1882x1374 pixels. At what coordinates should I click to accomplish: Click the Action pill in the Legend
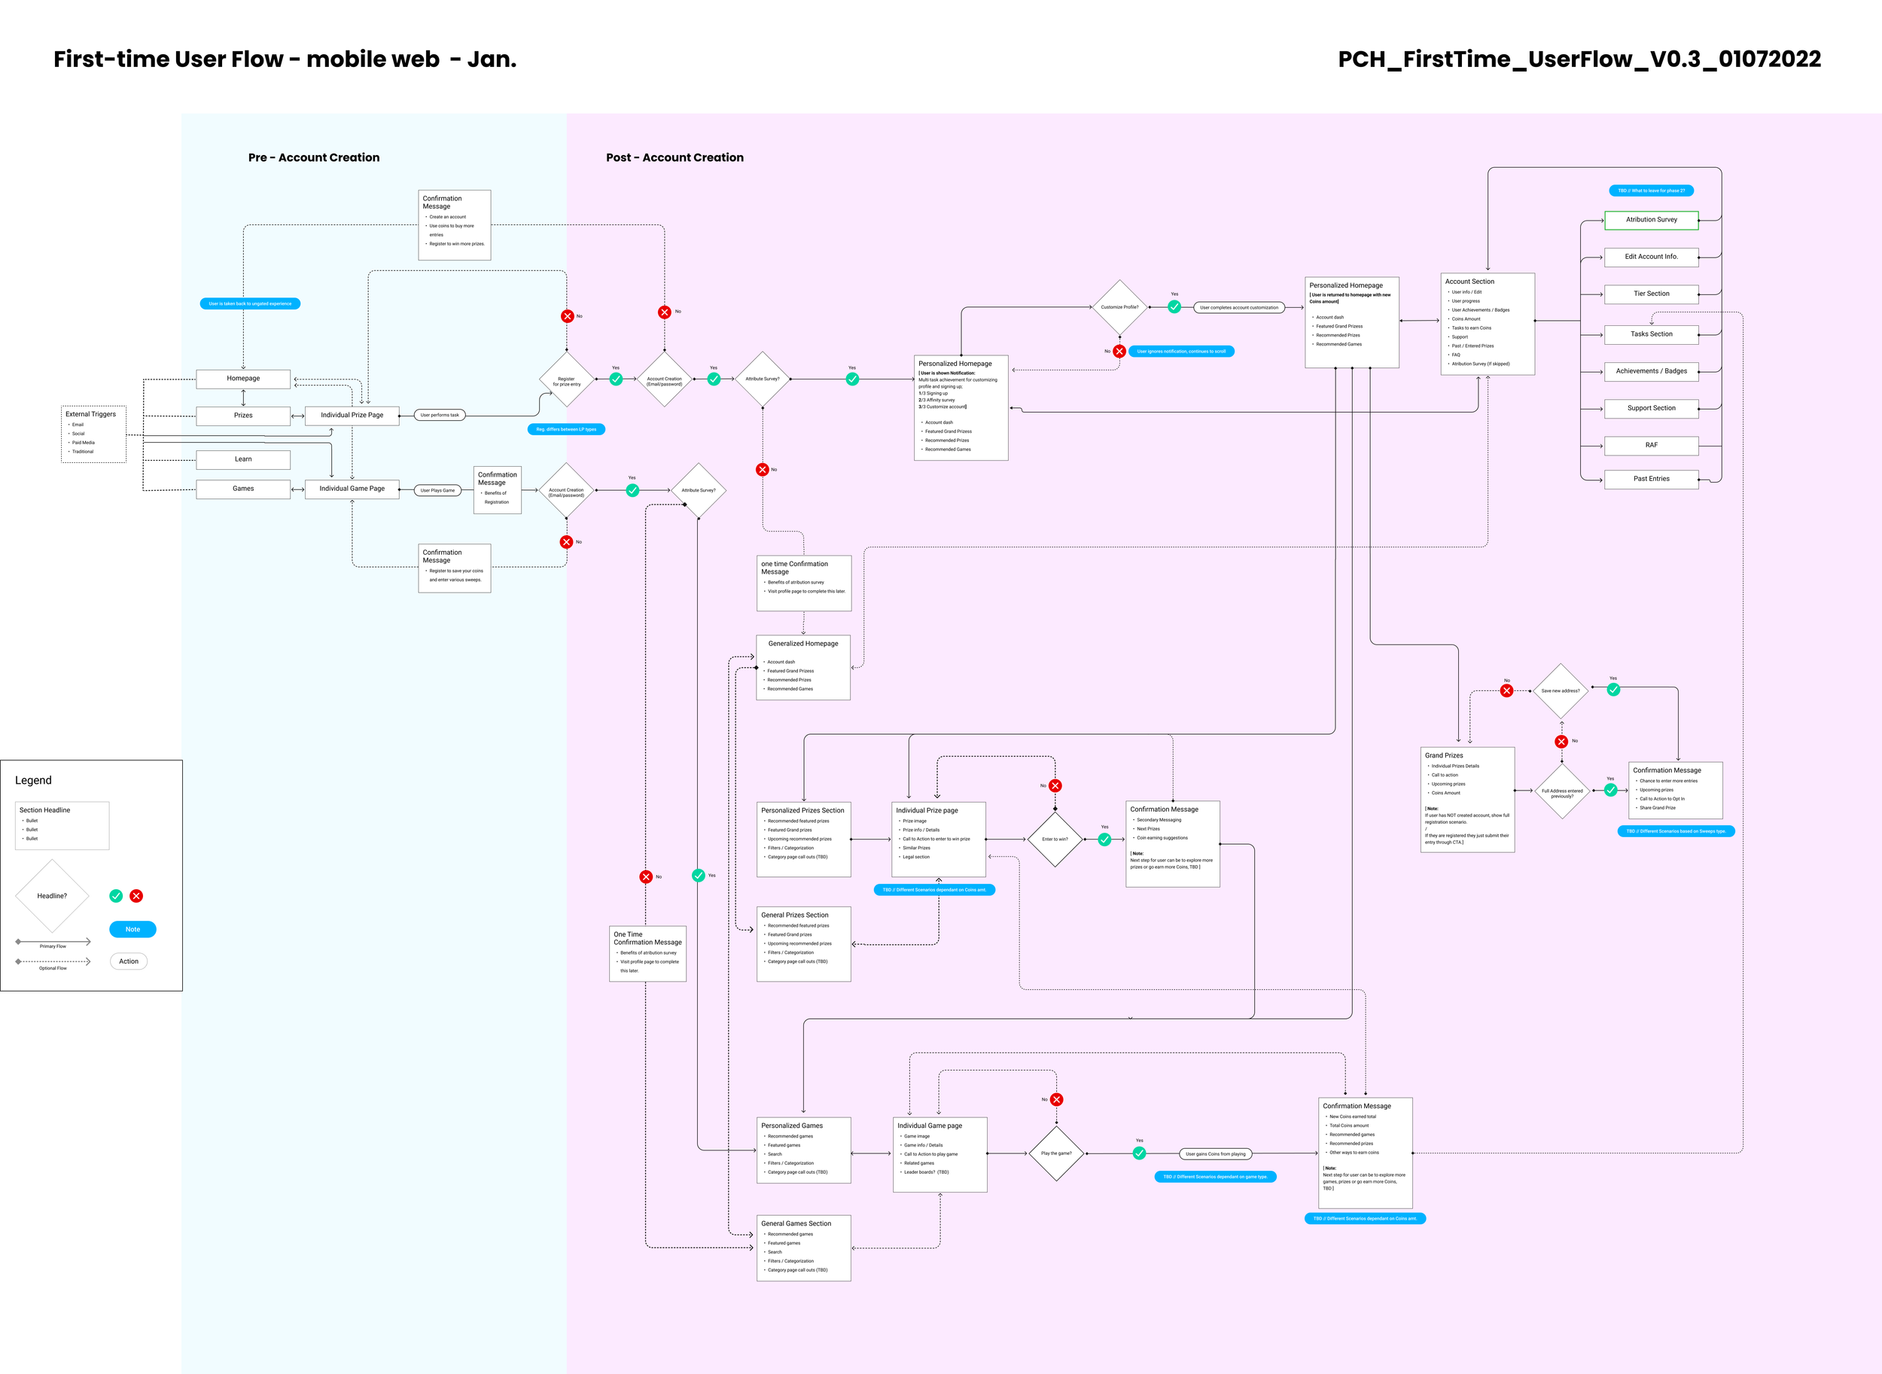coord(129,961)
